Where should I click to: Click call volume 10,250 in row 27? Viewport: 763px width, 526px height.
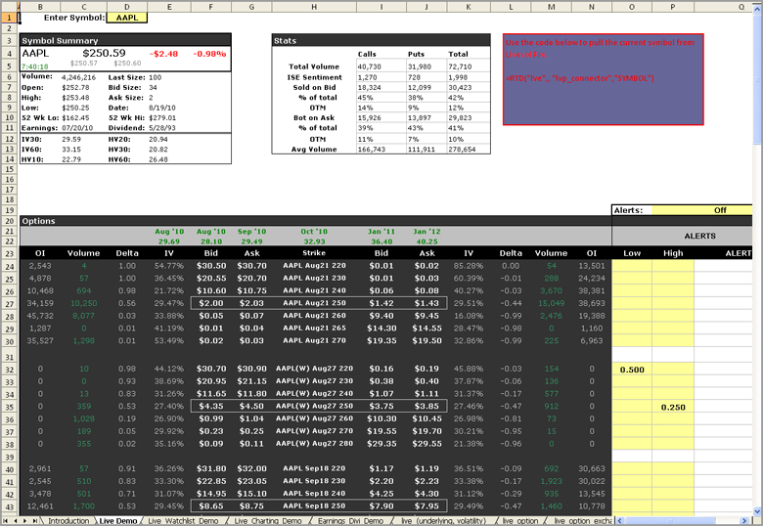click(x=84, y=303)
